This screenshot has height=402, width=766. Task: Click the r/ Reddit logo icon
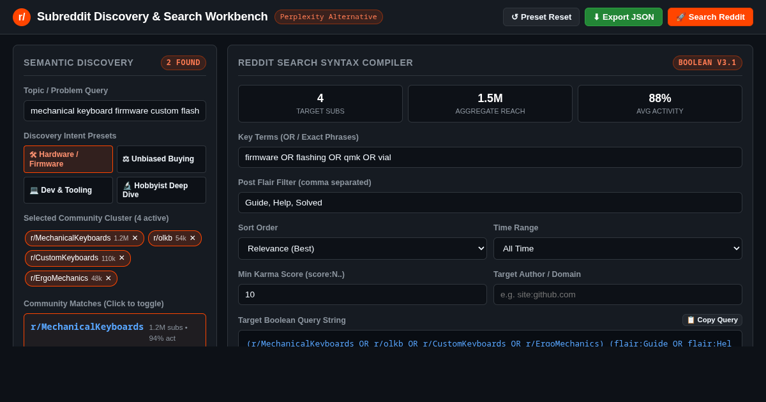click(x=22, y=17)
